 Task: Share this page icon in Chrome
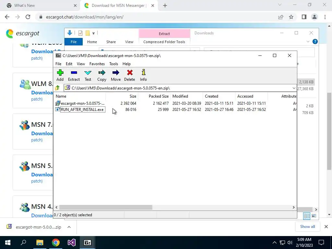281,17
